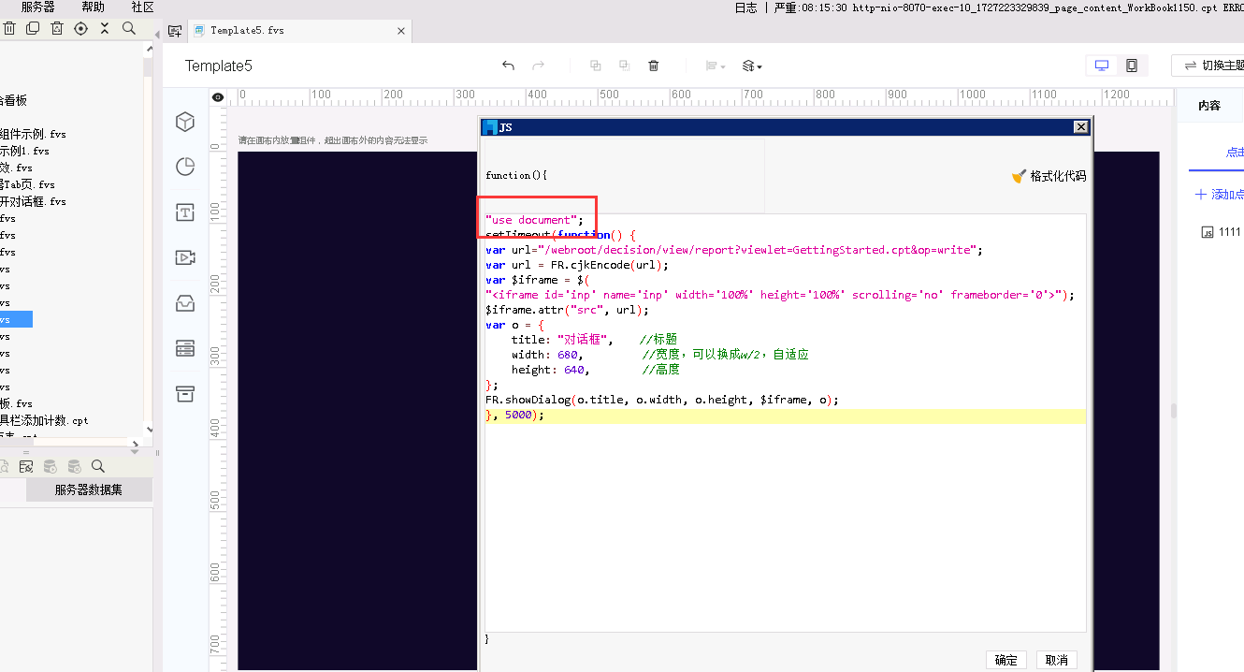Viewport: 1244px width, 672px height.
Task: Toggle the eye visibility icon near ruler
Action: (x=217, y=97)
